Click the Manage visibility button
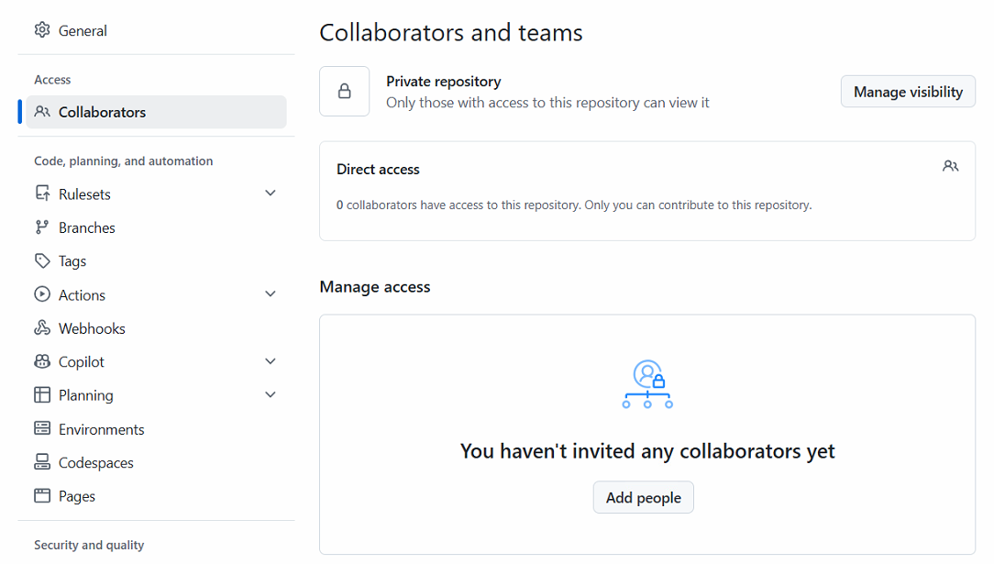The image size is (994, 564). coord(908,92)
